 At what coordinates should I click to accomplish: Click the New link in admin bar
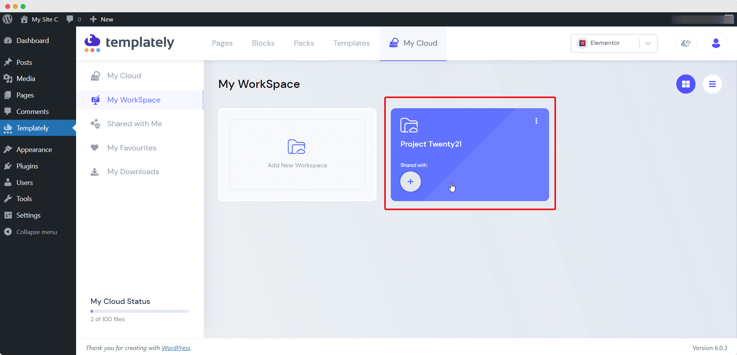[107, 19]
